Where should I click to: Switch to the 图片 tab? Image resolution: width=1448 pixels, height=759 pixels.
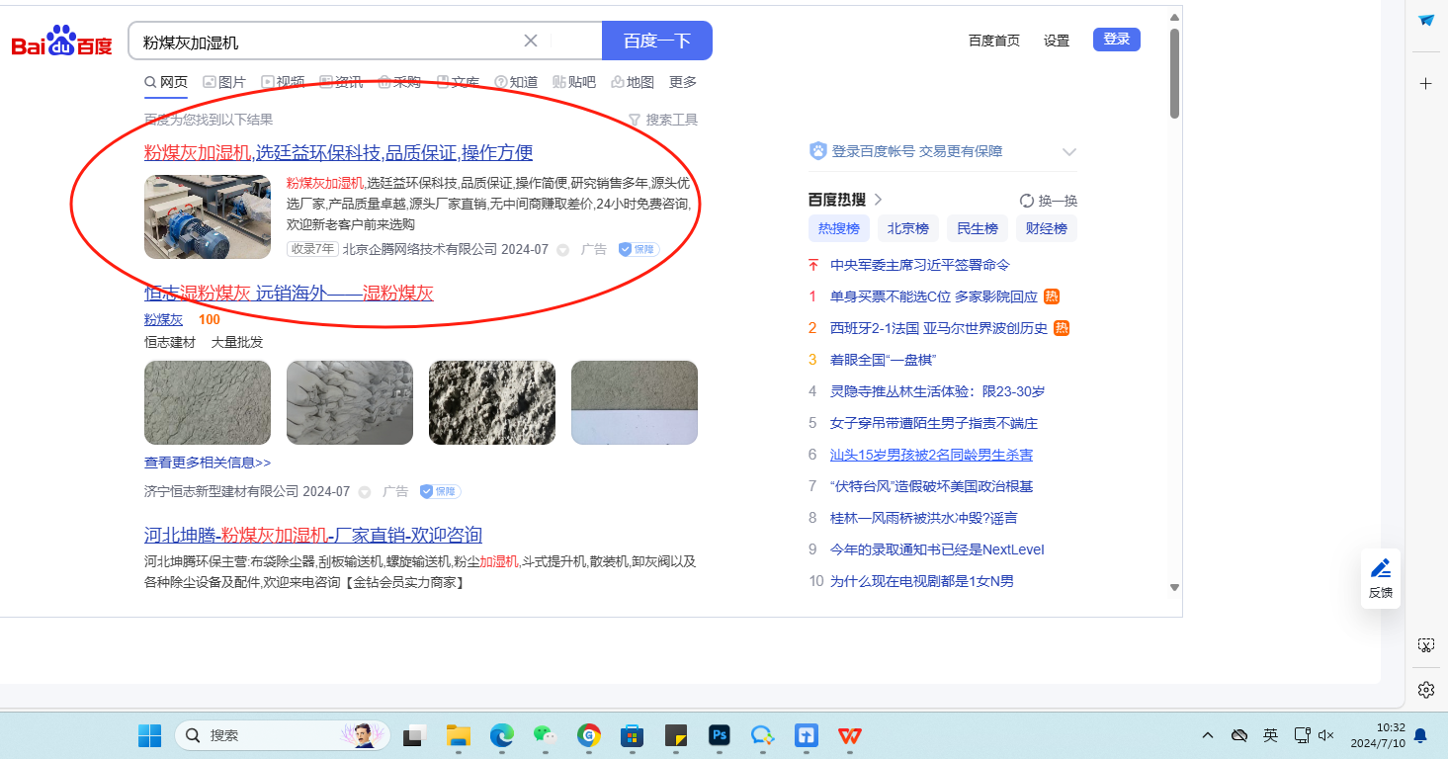point(224,82)
